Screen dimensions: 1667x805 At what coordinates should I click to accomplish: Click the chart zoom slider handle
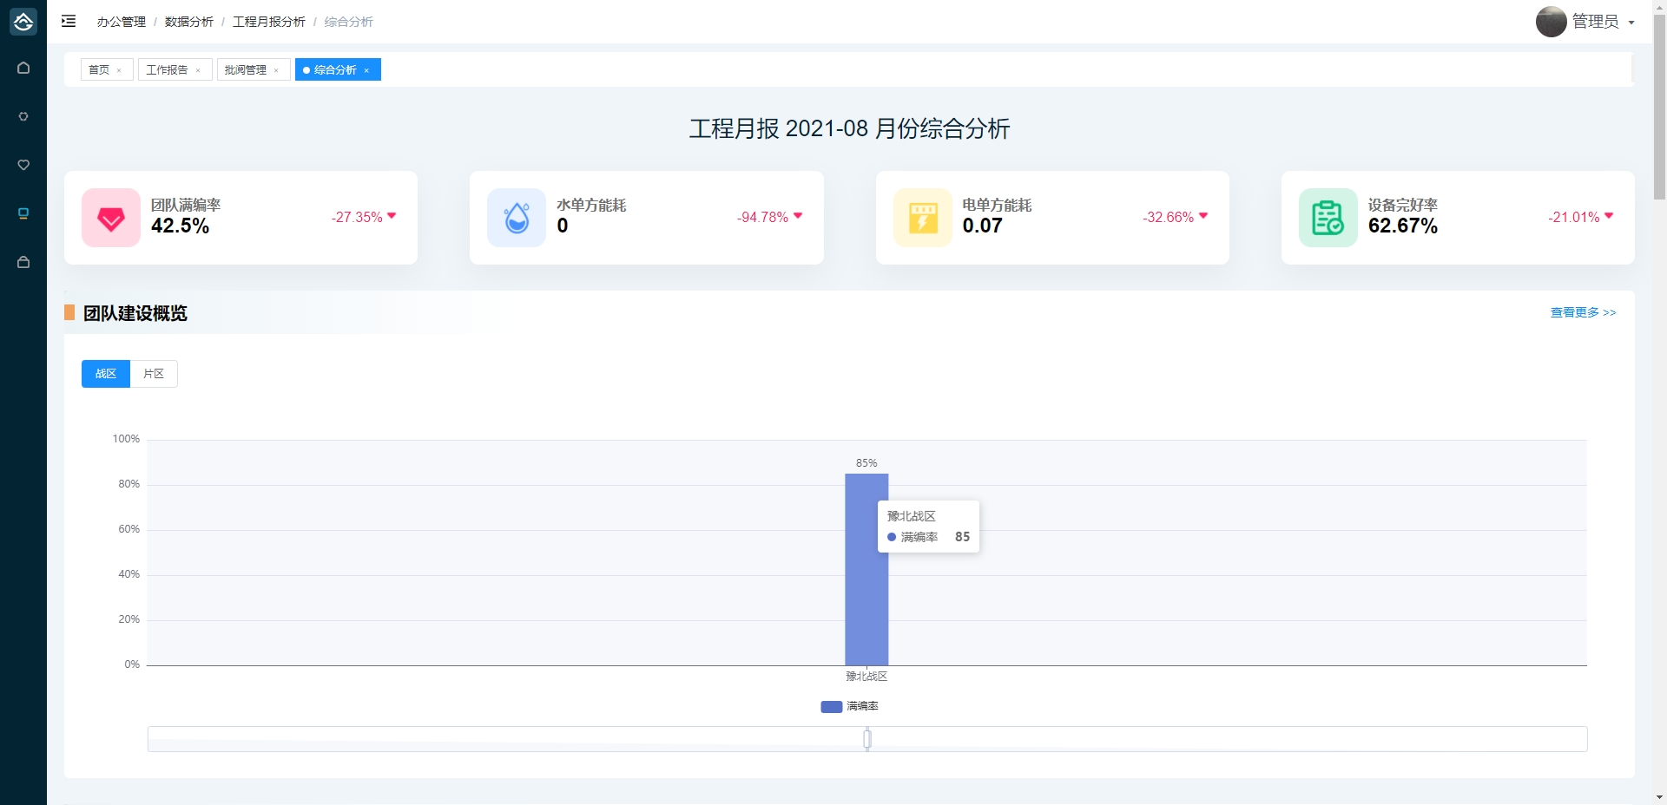867,739
